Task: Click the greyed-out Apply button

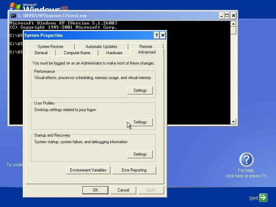Action: click(151, 190)
